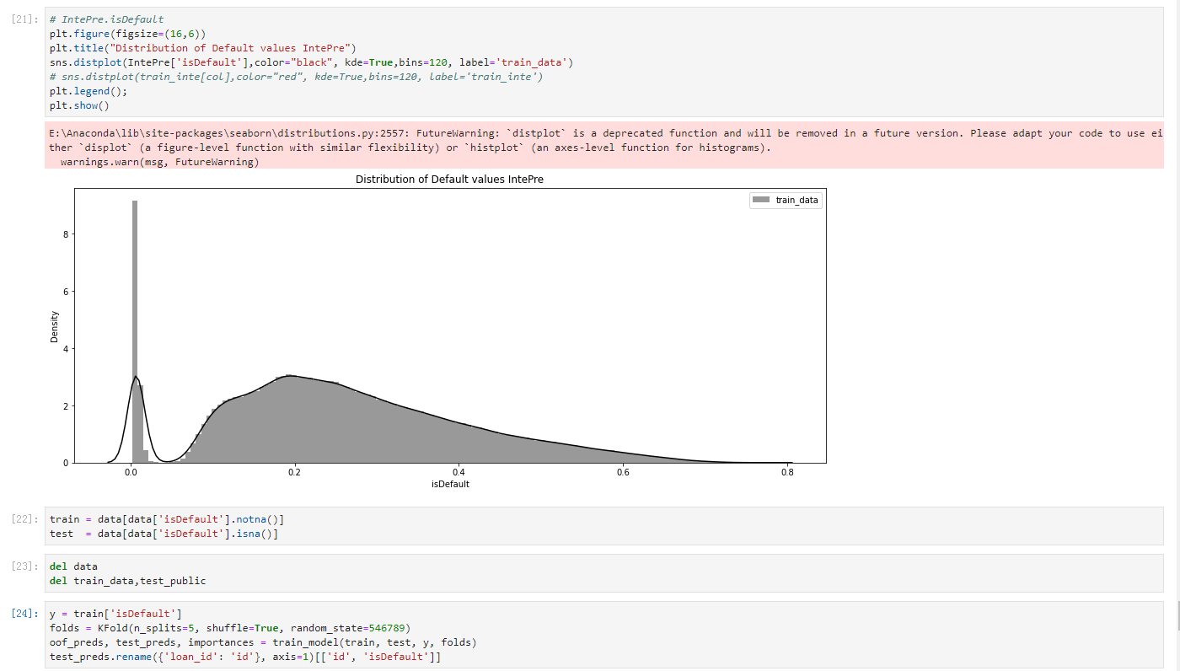
Task: Select code cell 22 with train/test split
Action: [603, 526]
